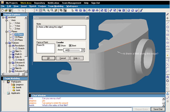Toggle the Leader Show checkbox
Viewport: 170px width, 112px height.
pyautogui.click(x=59, y=46)
